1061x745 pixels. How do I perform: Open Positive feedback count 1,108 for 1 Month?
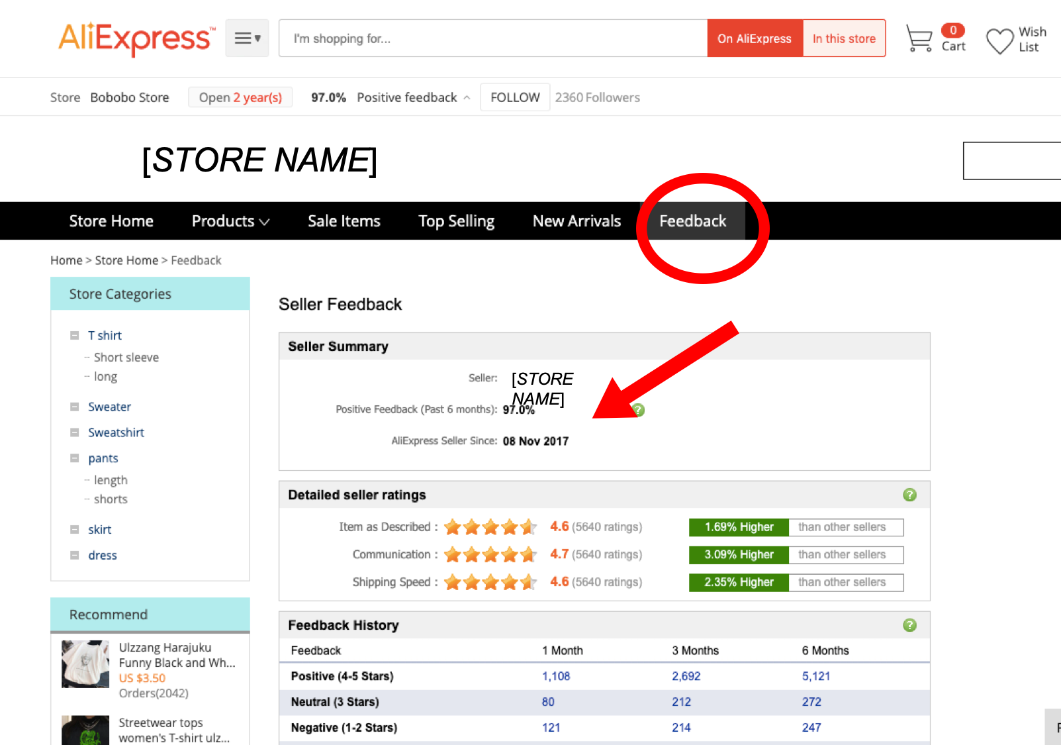[556, 676]
